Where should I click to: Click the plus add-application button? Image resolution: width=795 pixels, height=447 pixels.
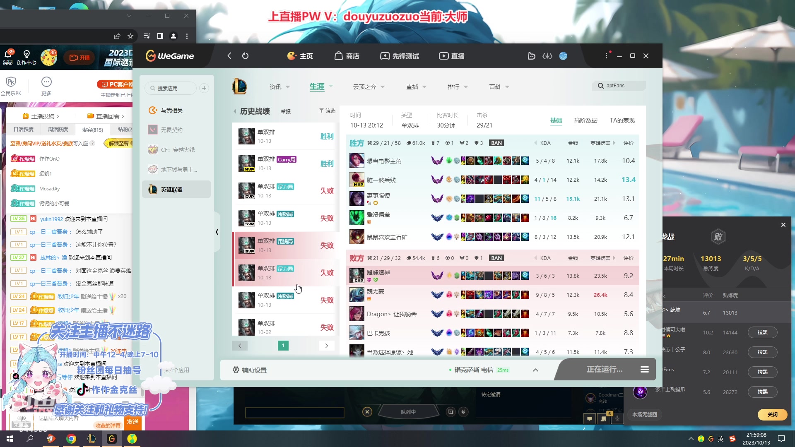click(204, 88)
